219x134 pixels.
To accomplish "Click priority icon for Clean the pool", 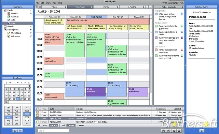I will [182, 26].
